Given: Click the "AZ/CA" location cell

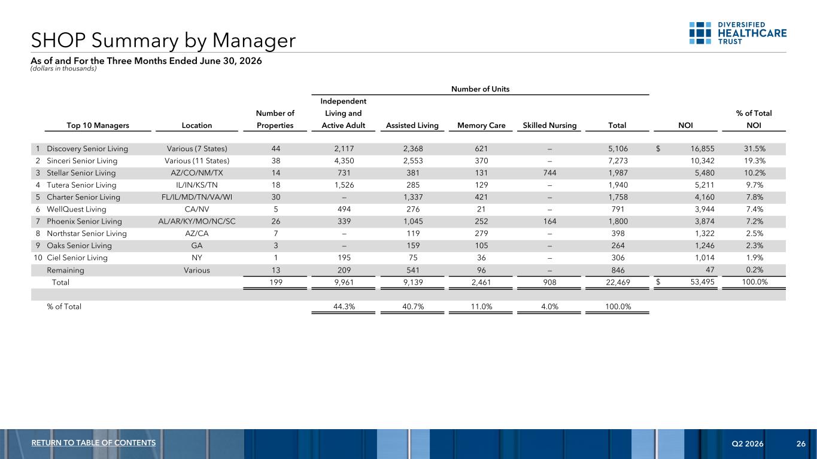Looking at the screenshot, I should click(x=198, y=233).
